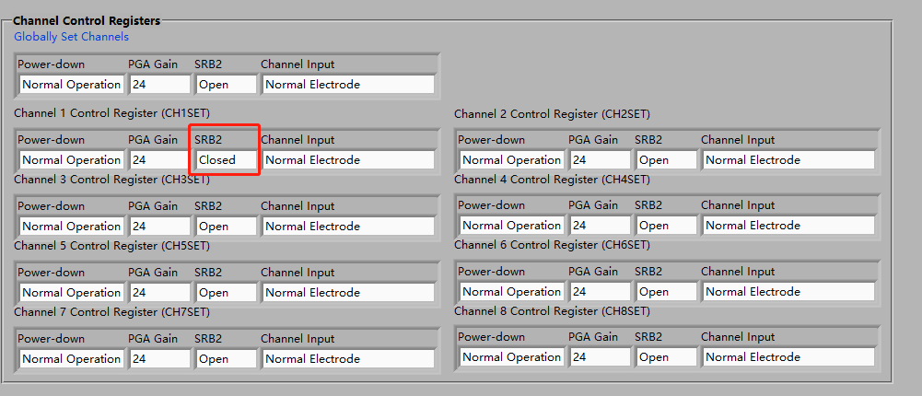Open Channel 1 Channel Input dropdown
Screen dimensions: 922x396
point(348,160)
